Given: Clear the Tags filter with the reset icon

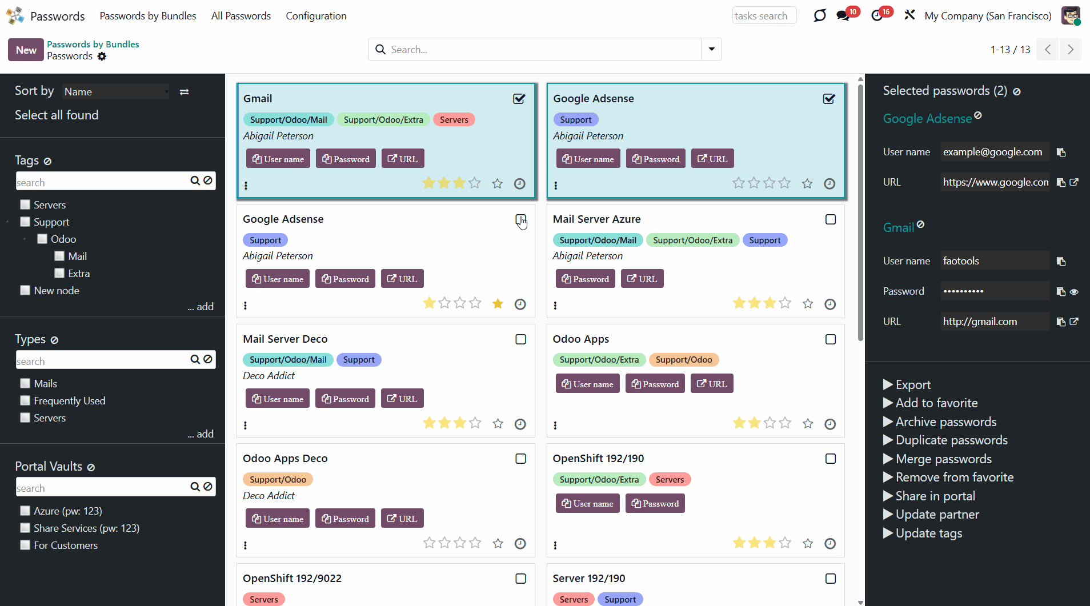Looking at the screenshot, I should 47,162.
